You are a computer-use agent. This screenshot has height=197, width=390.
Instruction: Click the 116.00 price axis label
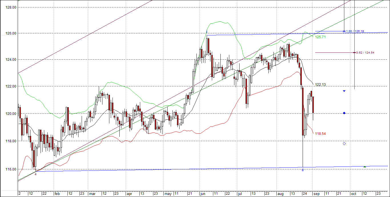pyautogui.click(x=11, y=169)
